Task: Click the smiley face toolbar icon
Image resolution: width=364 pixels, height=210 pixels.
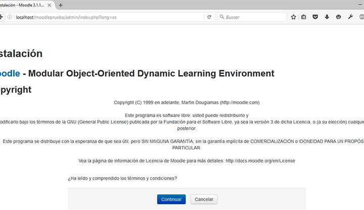Action: (338, 17)
